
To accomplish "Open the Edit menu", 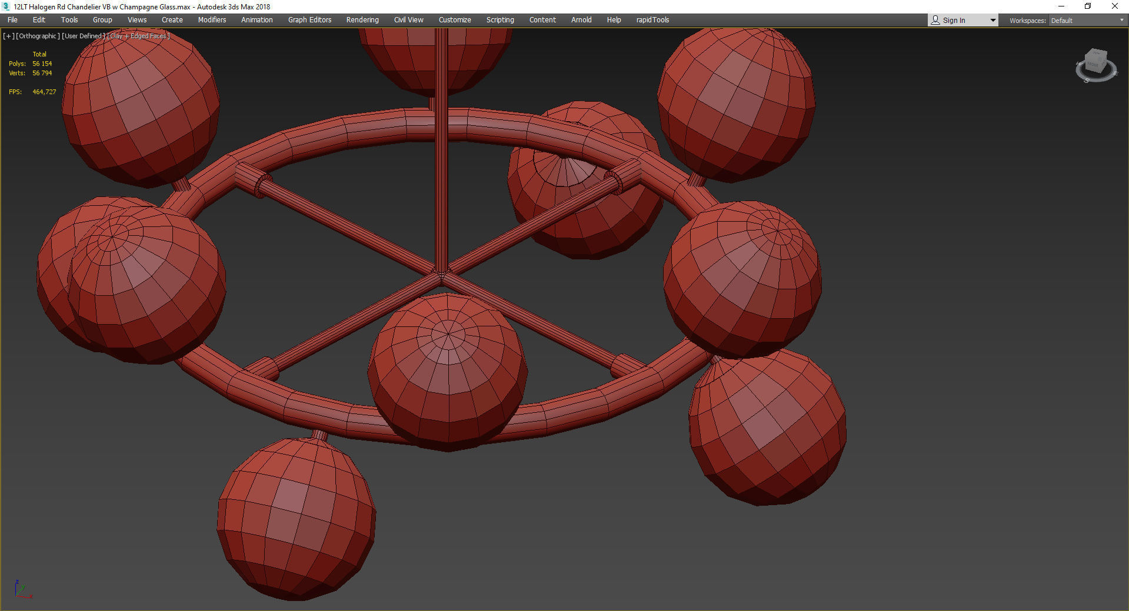I will click(39, 20).
